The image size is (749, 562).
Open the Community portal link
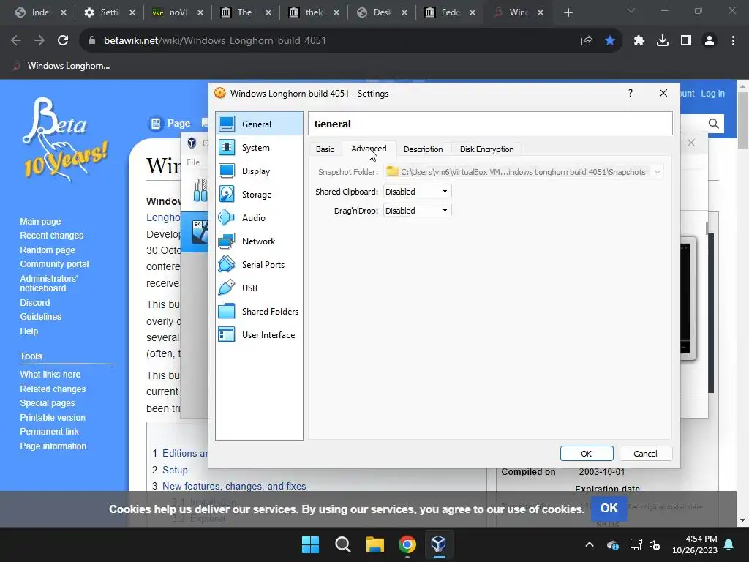click(54, 263)
